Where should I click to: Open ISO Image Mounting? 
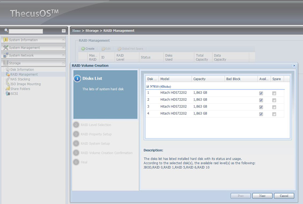click(x=25, y=84)
